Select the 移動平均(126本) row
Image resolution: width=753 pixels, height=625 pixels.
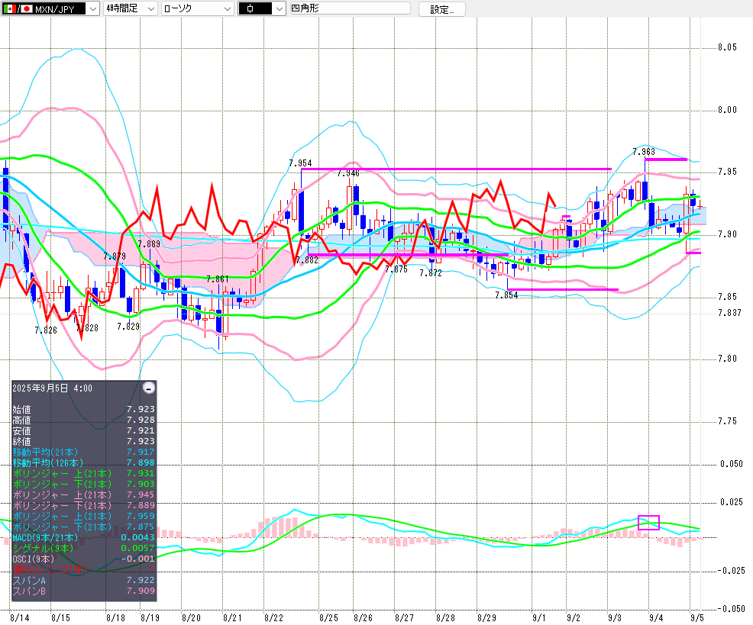pos(83,462)
